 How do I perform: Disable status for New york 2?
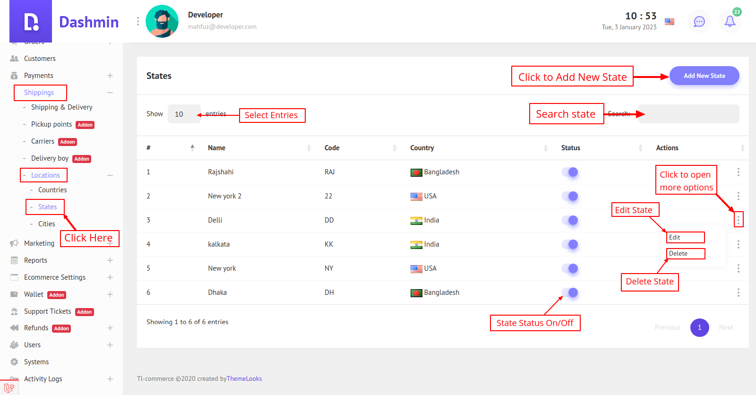pyautogui.click(x=570, y=196)
